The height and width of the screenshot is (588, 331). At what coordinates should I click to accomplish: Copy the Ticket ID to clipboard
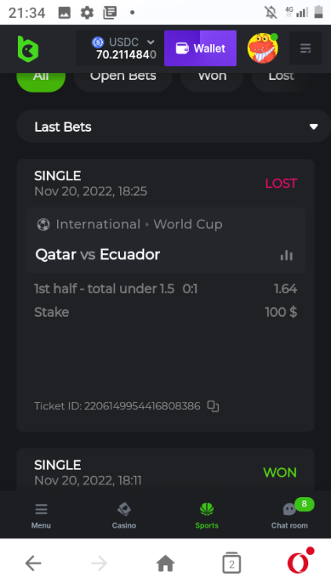point(213,406)
